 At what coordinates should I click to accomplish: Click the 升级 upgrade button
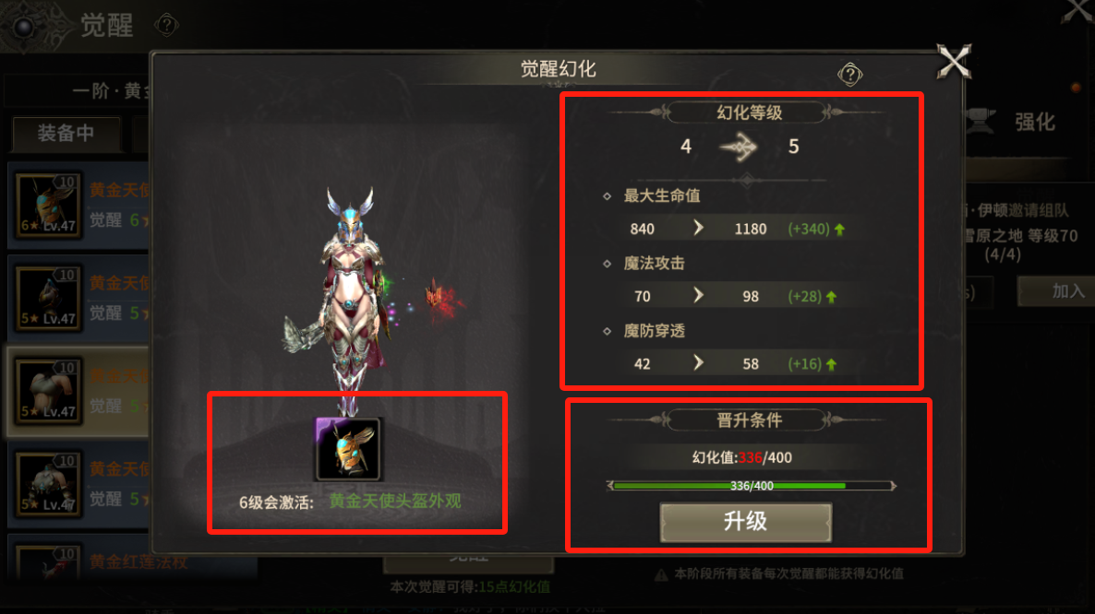(745, 522)
